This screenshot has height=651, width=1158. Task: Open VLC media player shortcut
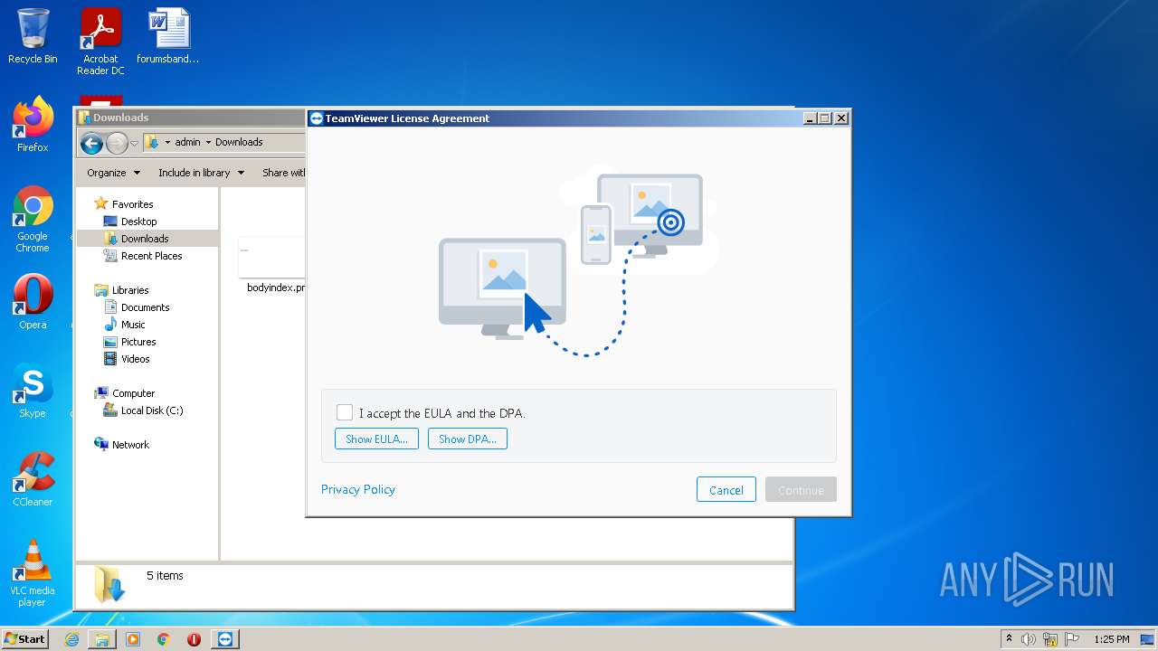point(33,573)
